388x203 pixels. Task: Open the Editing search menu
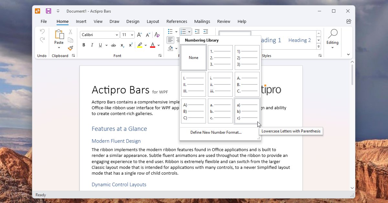[x=332, y=39]
